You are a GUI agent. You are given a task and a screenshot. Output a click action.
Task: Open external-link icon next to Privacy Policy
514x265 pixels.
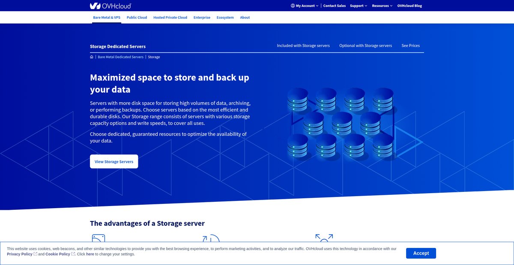36,254
